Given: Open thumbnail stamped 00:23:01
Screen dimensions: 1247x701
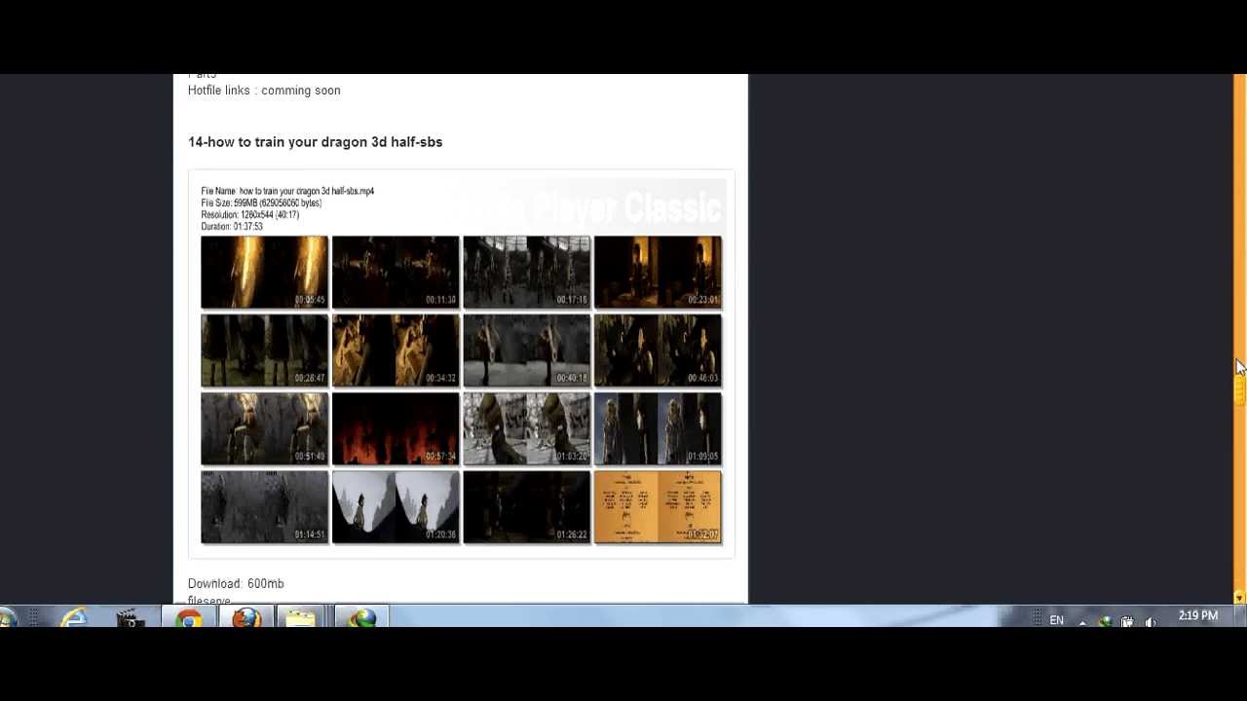Looking at the screenshot, I should (658, 272).
